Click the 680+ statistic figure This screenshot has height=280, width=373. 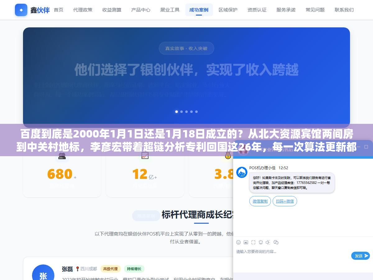pos(62,174)
